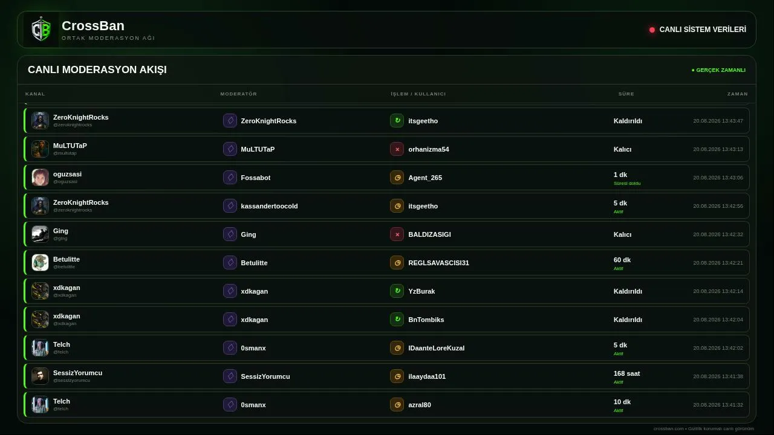The width and height of the screenshot is (774, 435).
Task: Click the orange timeout icon beside Agent_265
Action: (397, 178)
